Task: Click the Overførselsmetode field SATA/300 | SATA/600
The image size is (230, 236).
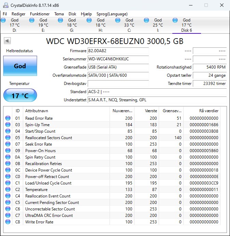Action: (x=118, y=75)
